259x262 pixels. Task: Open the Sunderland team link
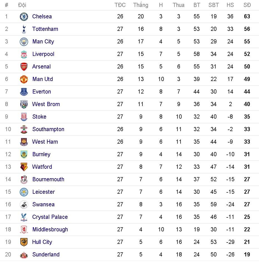click(46, 254)
